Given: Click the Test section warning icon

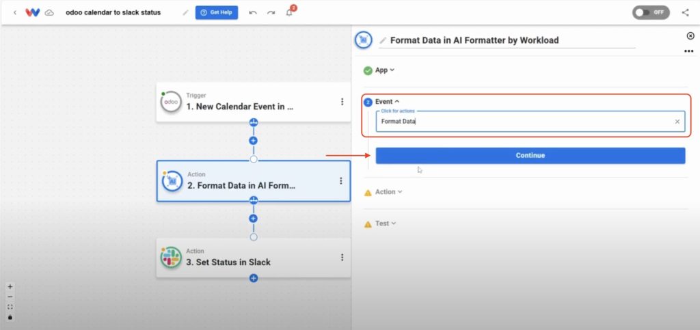Looking at the screenshot, I should click(x=368, y=224).
